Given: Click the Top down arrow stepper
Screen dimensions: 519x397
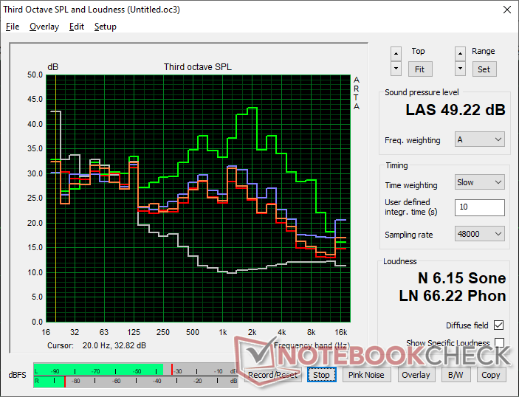Looking at the screenshot, I should click(396, 69).
